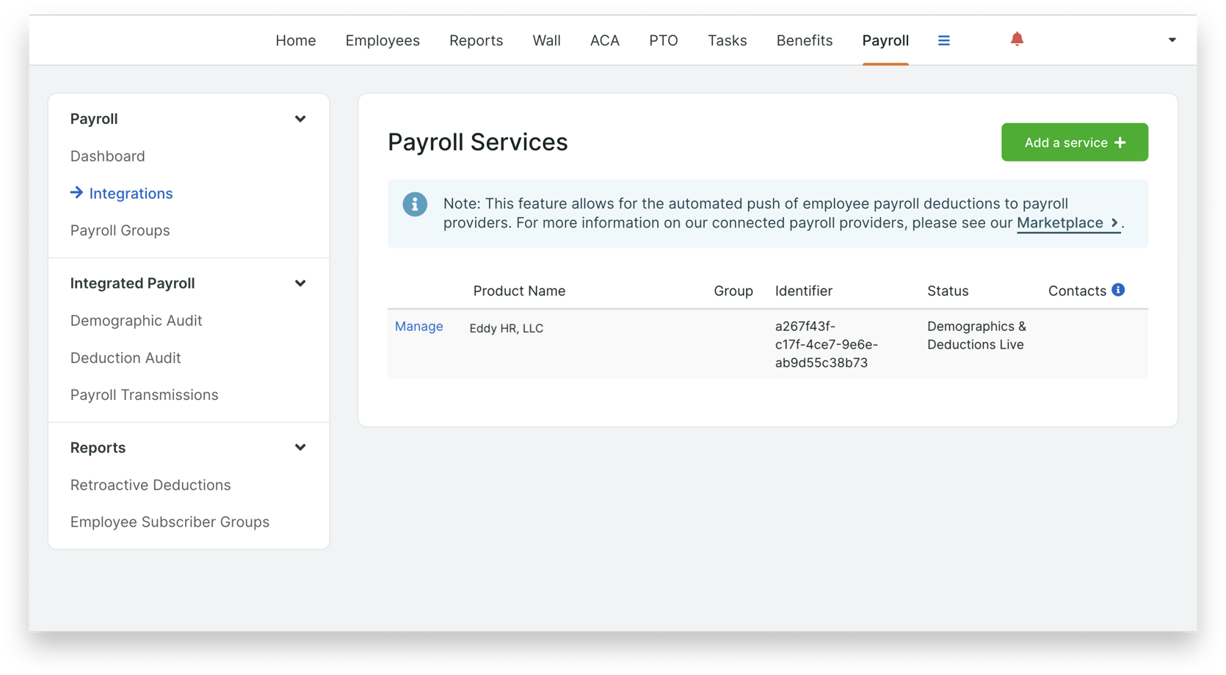Click the info icon in the note banner

pyautogui.click(x=415, y=204)
